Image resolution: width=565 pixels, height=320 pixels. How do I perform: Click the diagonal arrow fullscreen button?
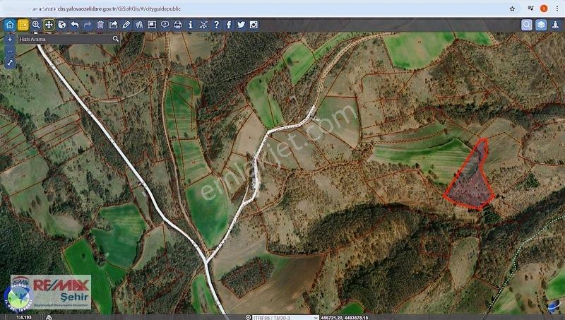pyautogui.click(x=10, y=63)
